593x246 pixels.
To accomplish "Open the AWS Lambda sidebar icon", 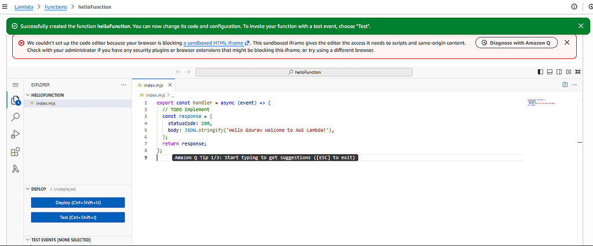I will (16, 169).
